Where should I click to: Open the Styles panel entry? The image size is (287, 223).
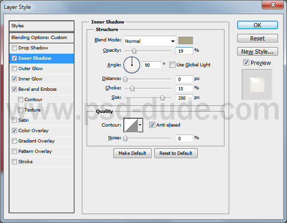[x=41, y=26]
